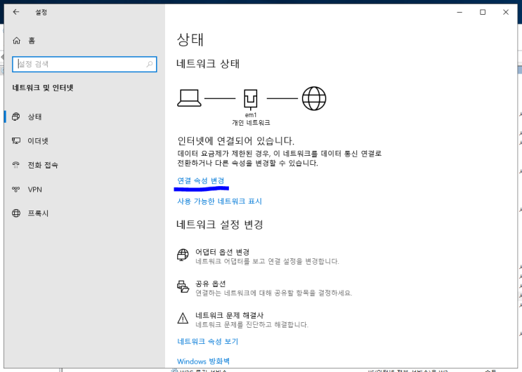Click the laptop icon in network diagram
The width and height of the screenshot is (522, 372).
(x=189, y=98)
